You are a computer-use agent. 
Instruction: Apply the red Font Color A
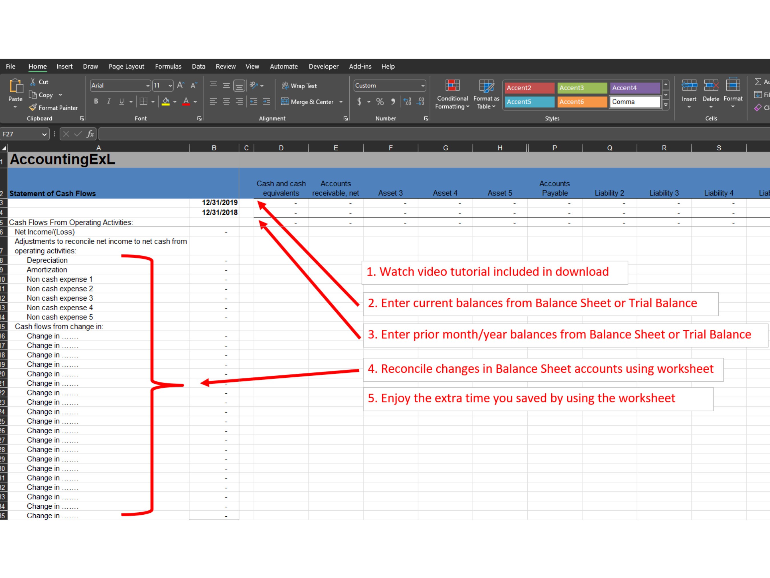click(186, 101)
